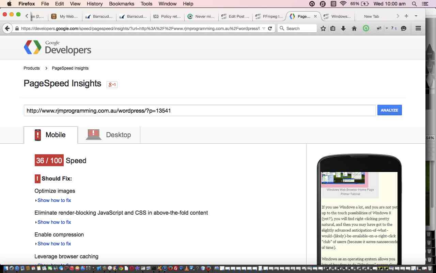The image size is (436, 273).
Task: Open Google Chrome from the Dock
Action: [x=121, y=269]
